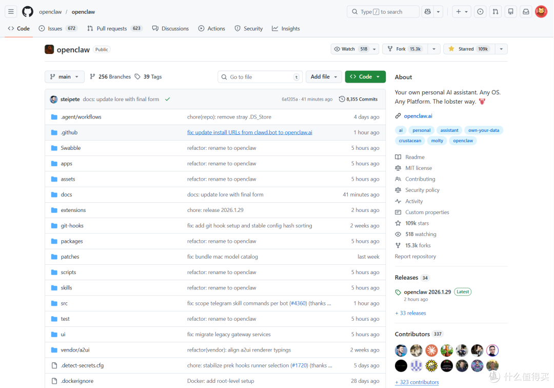Open the Copilot dropdown arrow in header
The image size is (554, 388).
[x=439, y=12]
